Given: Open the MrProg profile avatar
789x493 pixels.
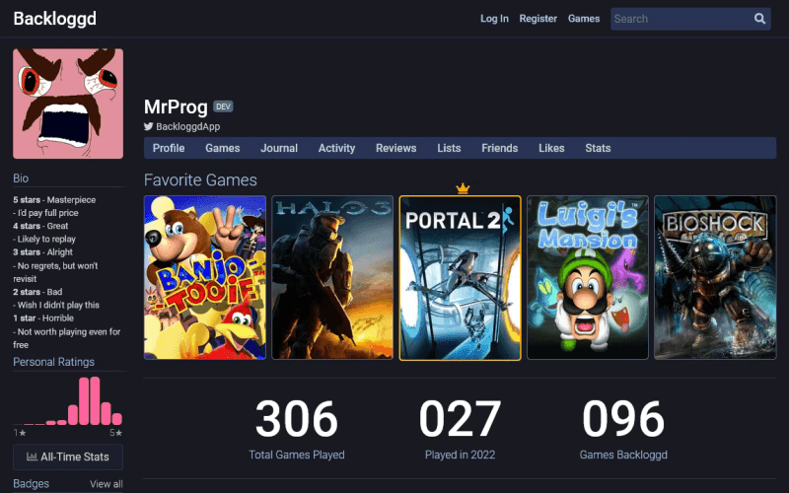Looking at the screenshot, I should pos(68,104).
